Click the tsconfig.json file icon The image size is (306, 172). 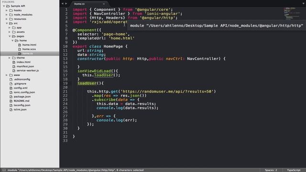pyautogui.click(x=11, y=105)
